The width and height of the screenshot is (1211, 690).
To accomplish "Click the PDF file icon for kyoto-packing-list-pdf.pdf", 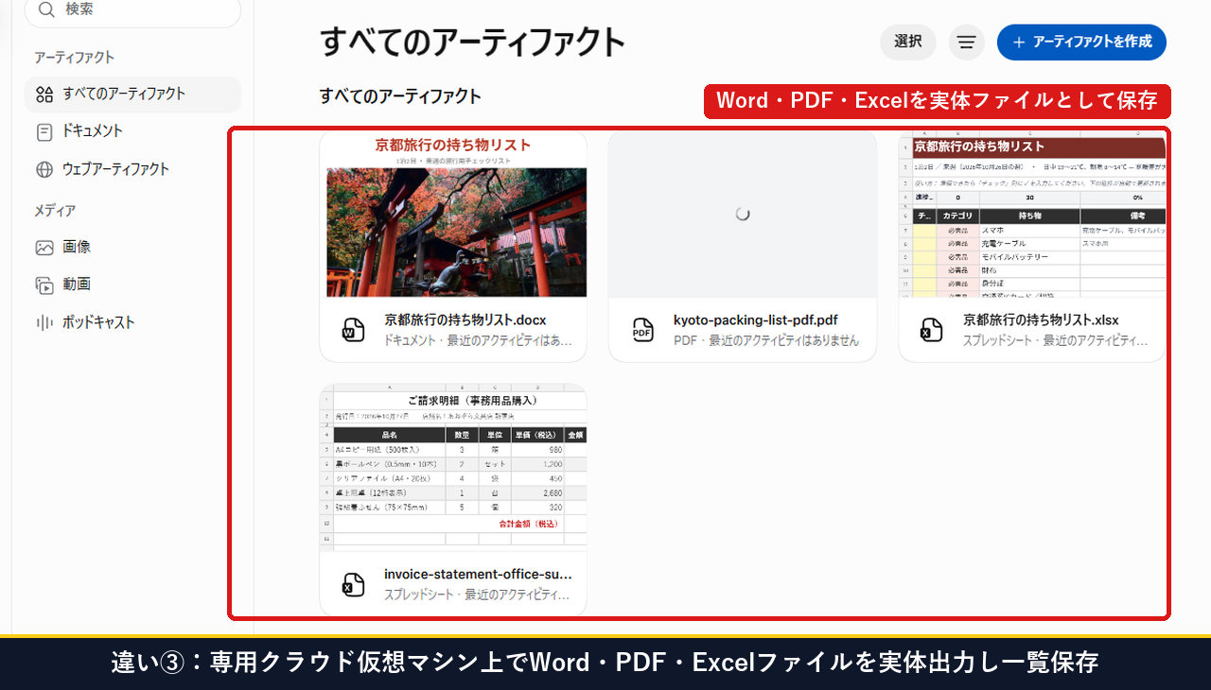I will (x=642, y=329).
